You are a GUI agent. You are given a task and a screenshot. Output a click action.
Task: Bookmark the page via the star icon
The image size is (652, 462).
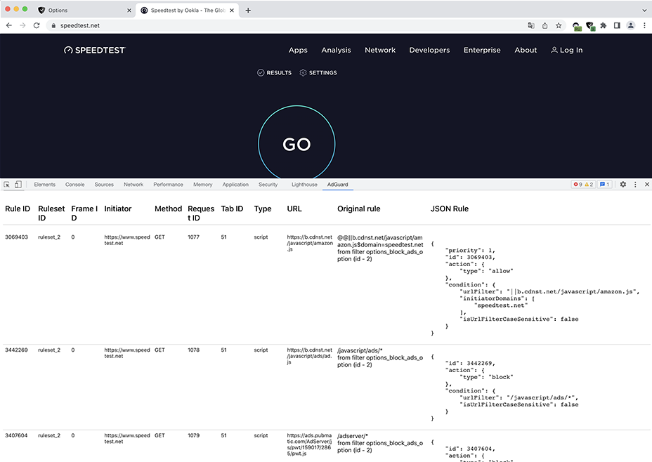pyautogui.click(x=558, y=25)
